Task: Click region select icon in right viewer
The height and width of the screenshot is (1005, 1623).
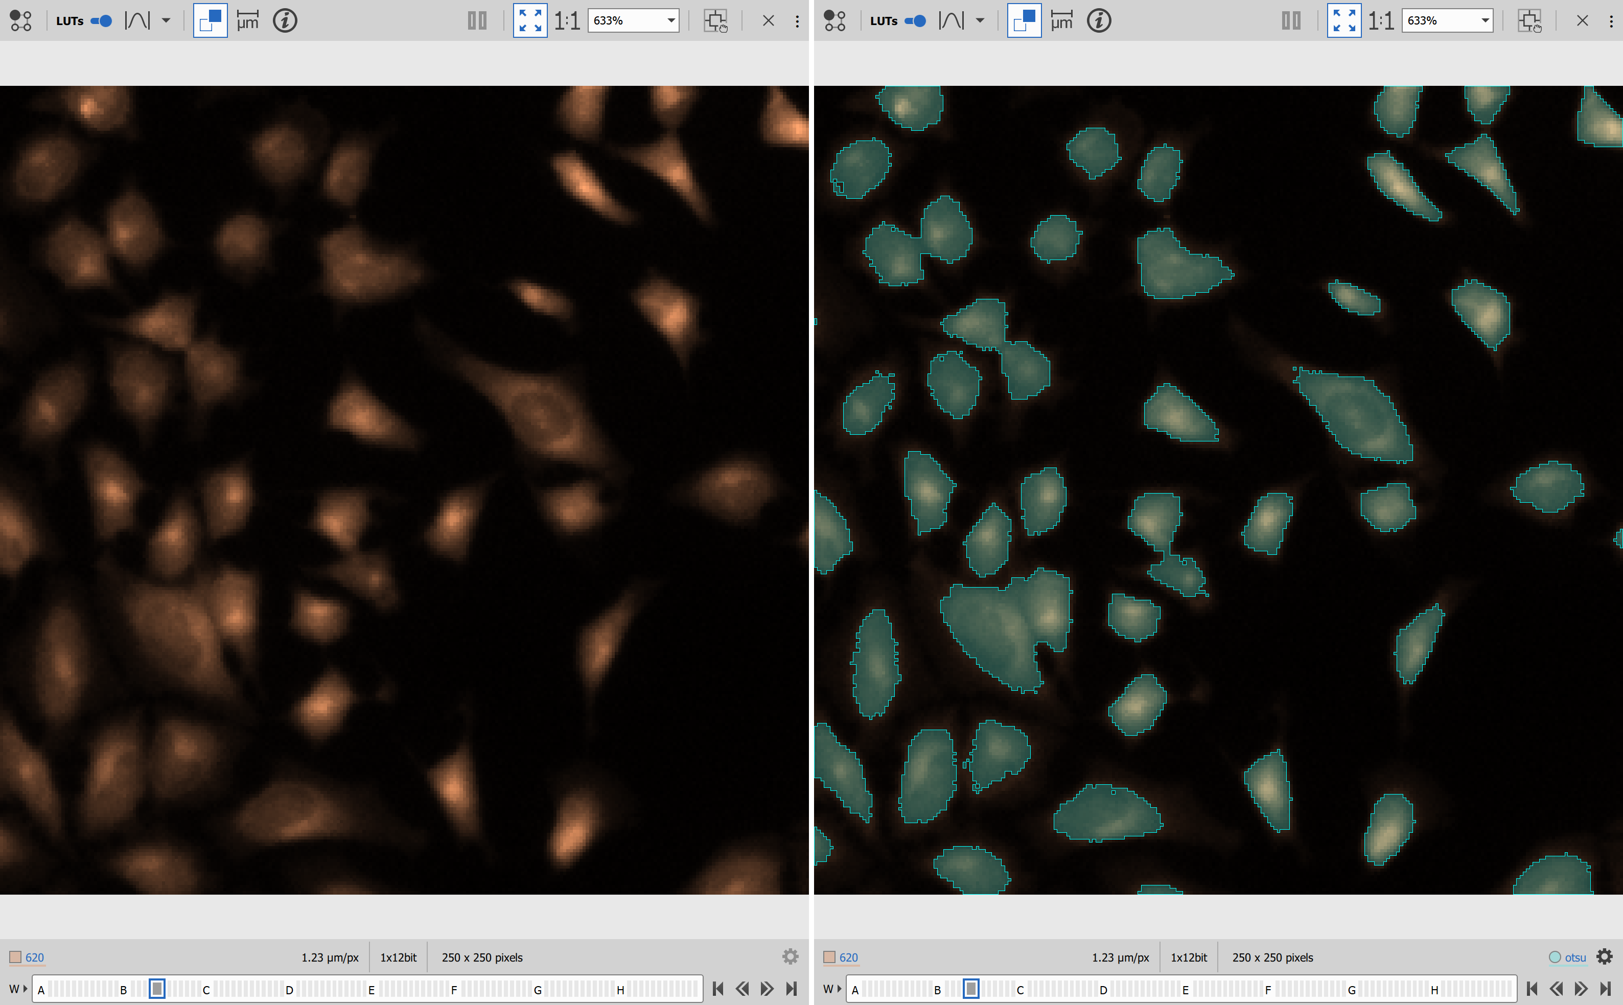Action: tap(1529, 20)
